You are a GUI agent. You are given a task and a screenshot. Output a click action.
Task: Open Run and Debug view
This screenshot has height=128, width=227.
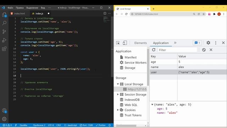pyautogui.click(x=4, y=40)
